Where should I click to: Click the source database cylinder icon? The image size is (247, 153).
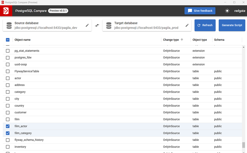click(x=9, y=26)
